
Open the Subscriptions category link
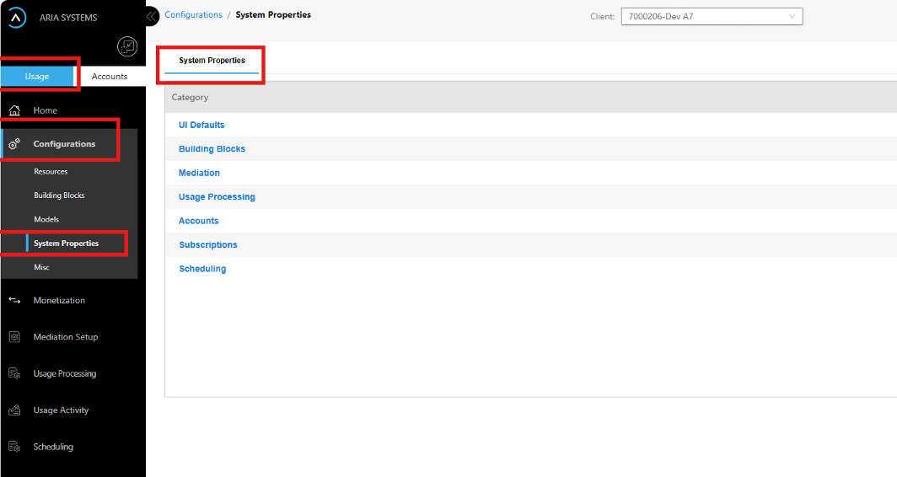(208, 244)
